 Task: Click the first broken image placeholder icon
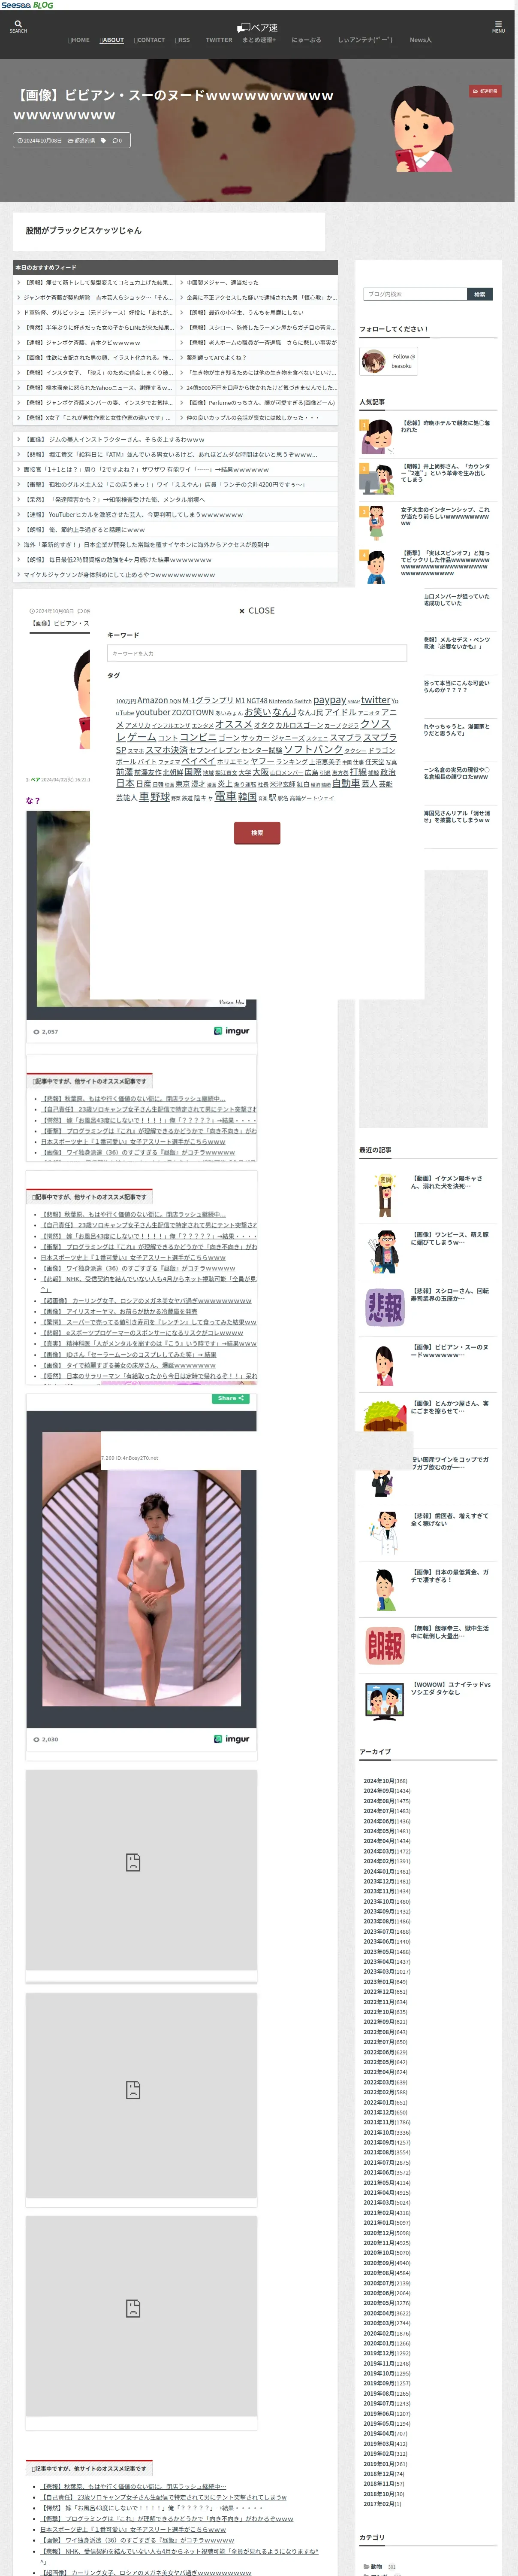click(x=133, y=1862)
